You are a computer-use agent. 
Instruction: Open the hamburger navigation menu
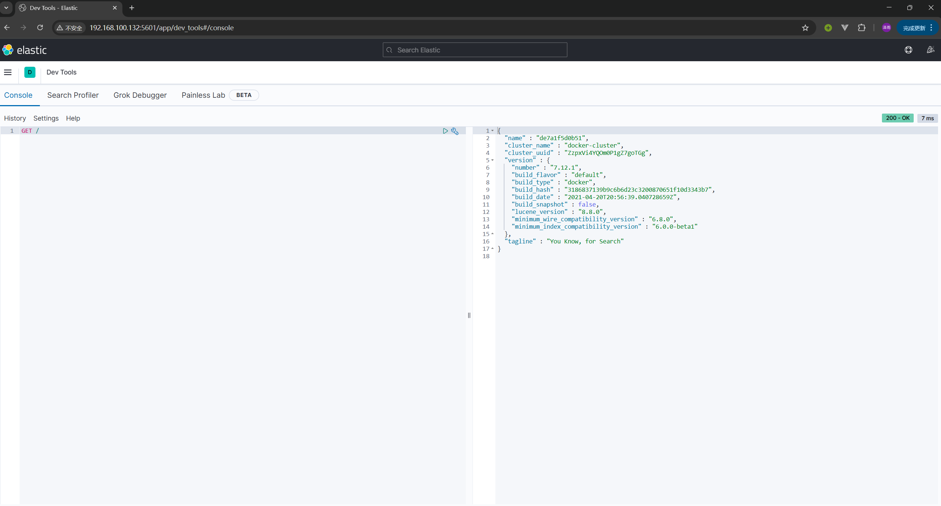8,72
